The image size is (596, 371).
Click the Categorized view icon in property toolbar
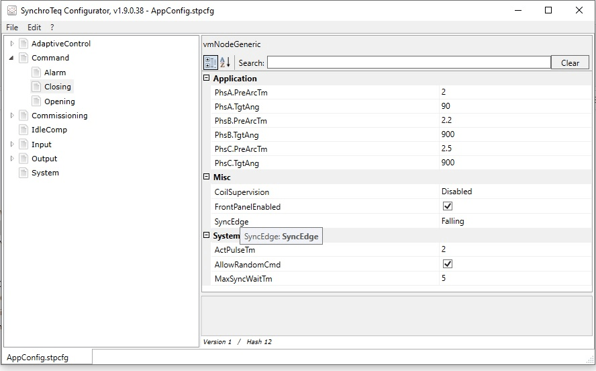point(210,63)
